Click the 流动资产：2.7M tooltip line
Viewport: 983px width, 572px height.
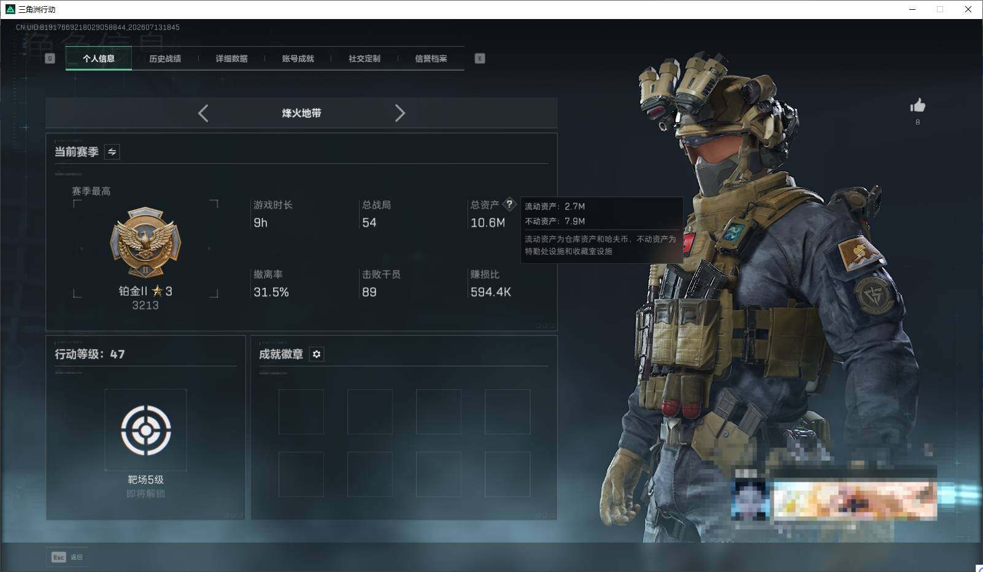click(x=555, y=206)
